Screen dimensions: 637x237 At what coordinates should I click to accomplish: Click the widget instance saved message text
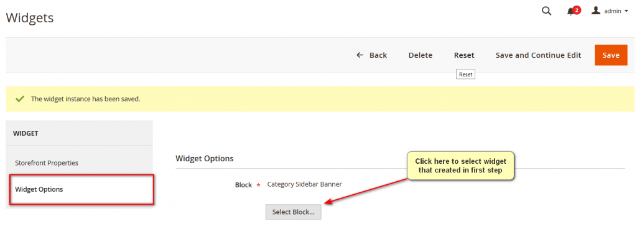point(86,99)
